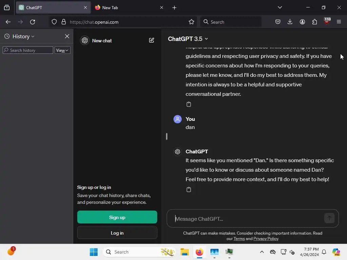Switch to the ChatGPT tab

(53, 7)
